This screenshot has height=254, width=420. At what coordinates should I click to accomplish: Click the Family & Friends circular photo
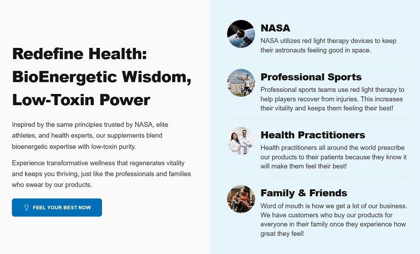(x=241, y=199)
